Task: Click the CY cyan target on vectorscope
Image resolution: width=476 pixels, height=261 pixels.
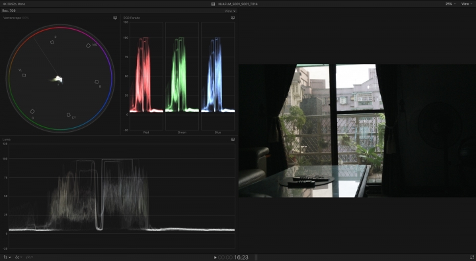Action: point(69,115)
